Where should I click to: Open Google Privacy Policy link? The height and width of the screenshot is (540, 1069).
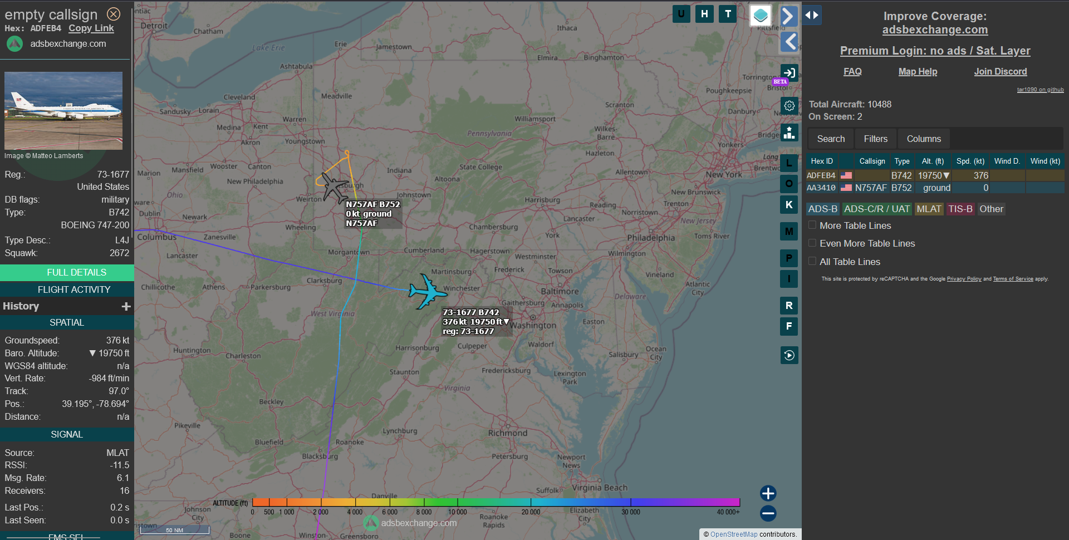point(964,279)
